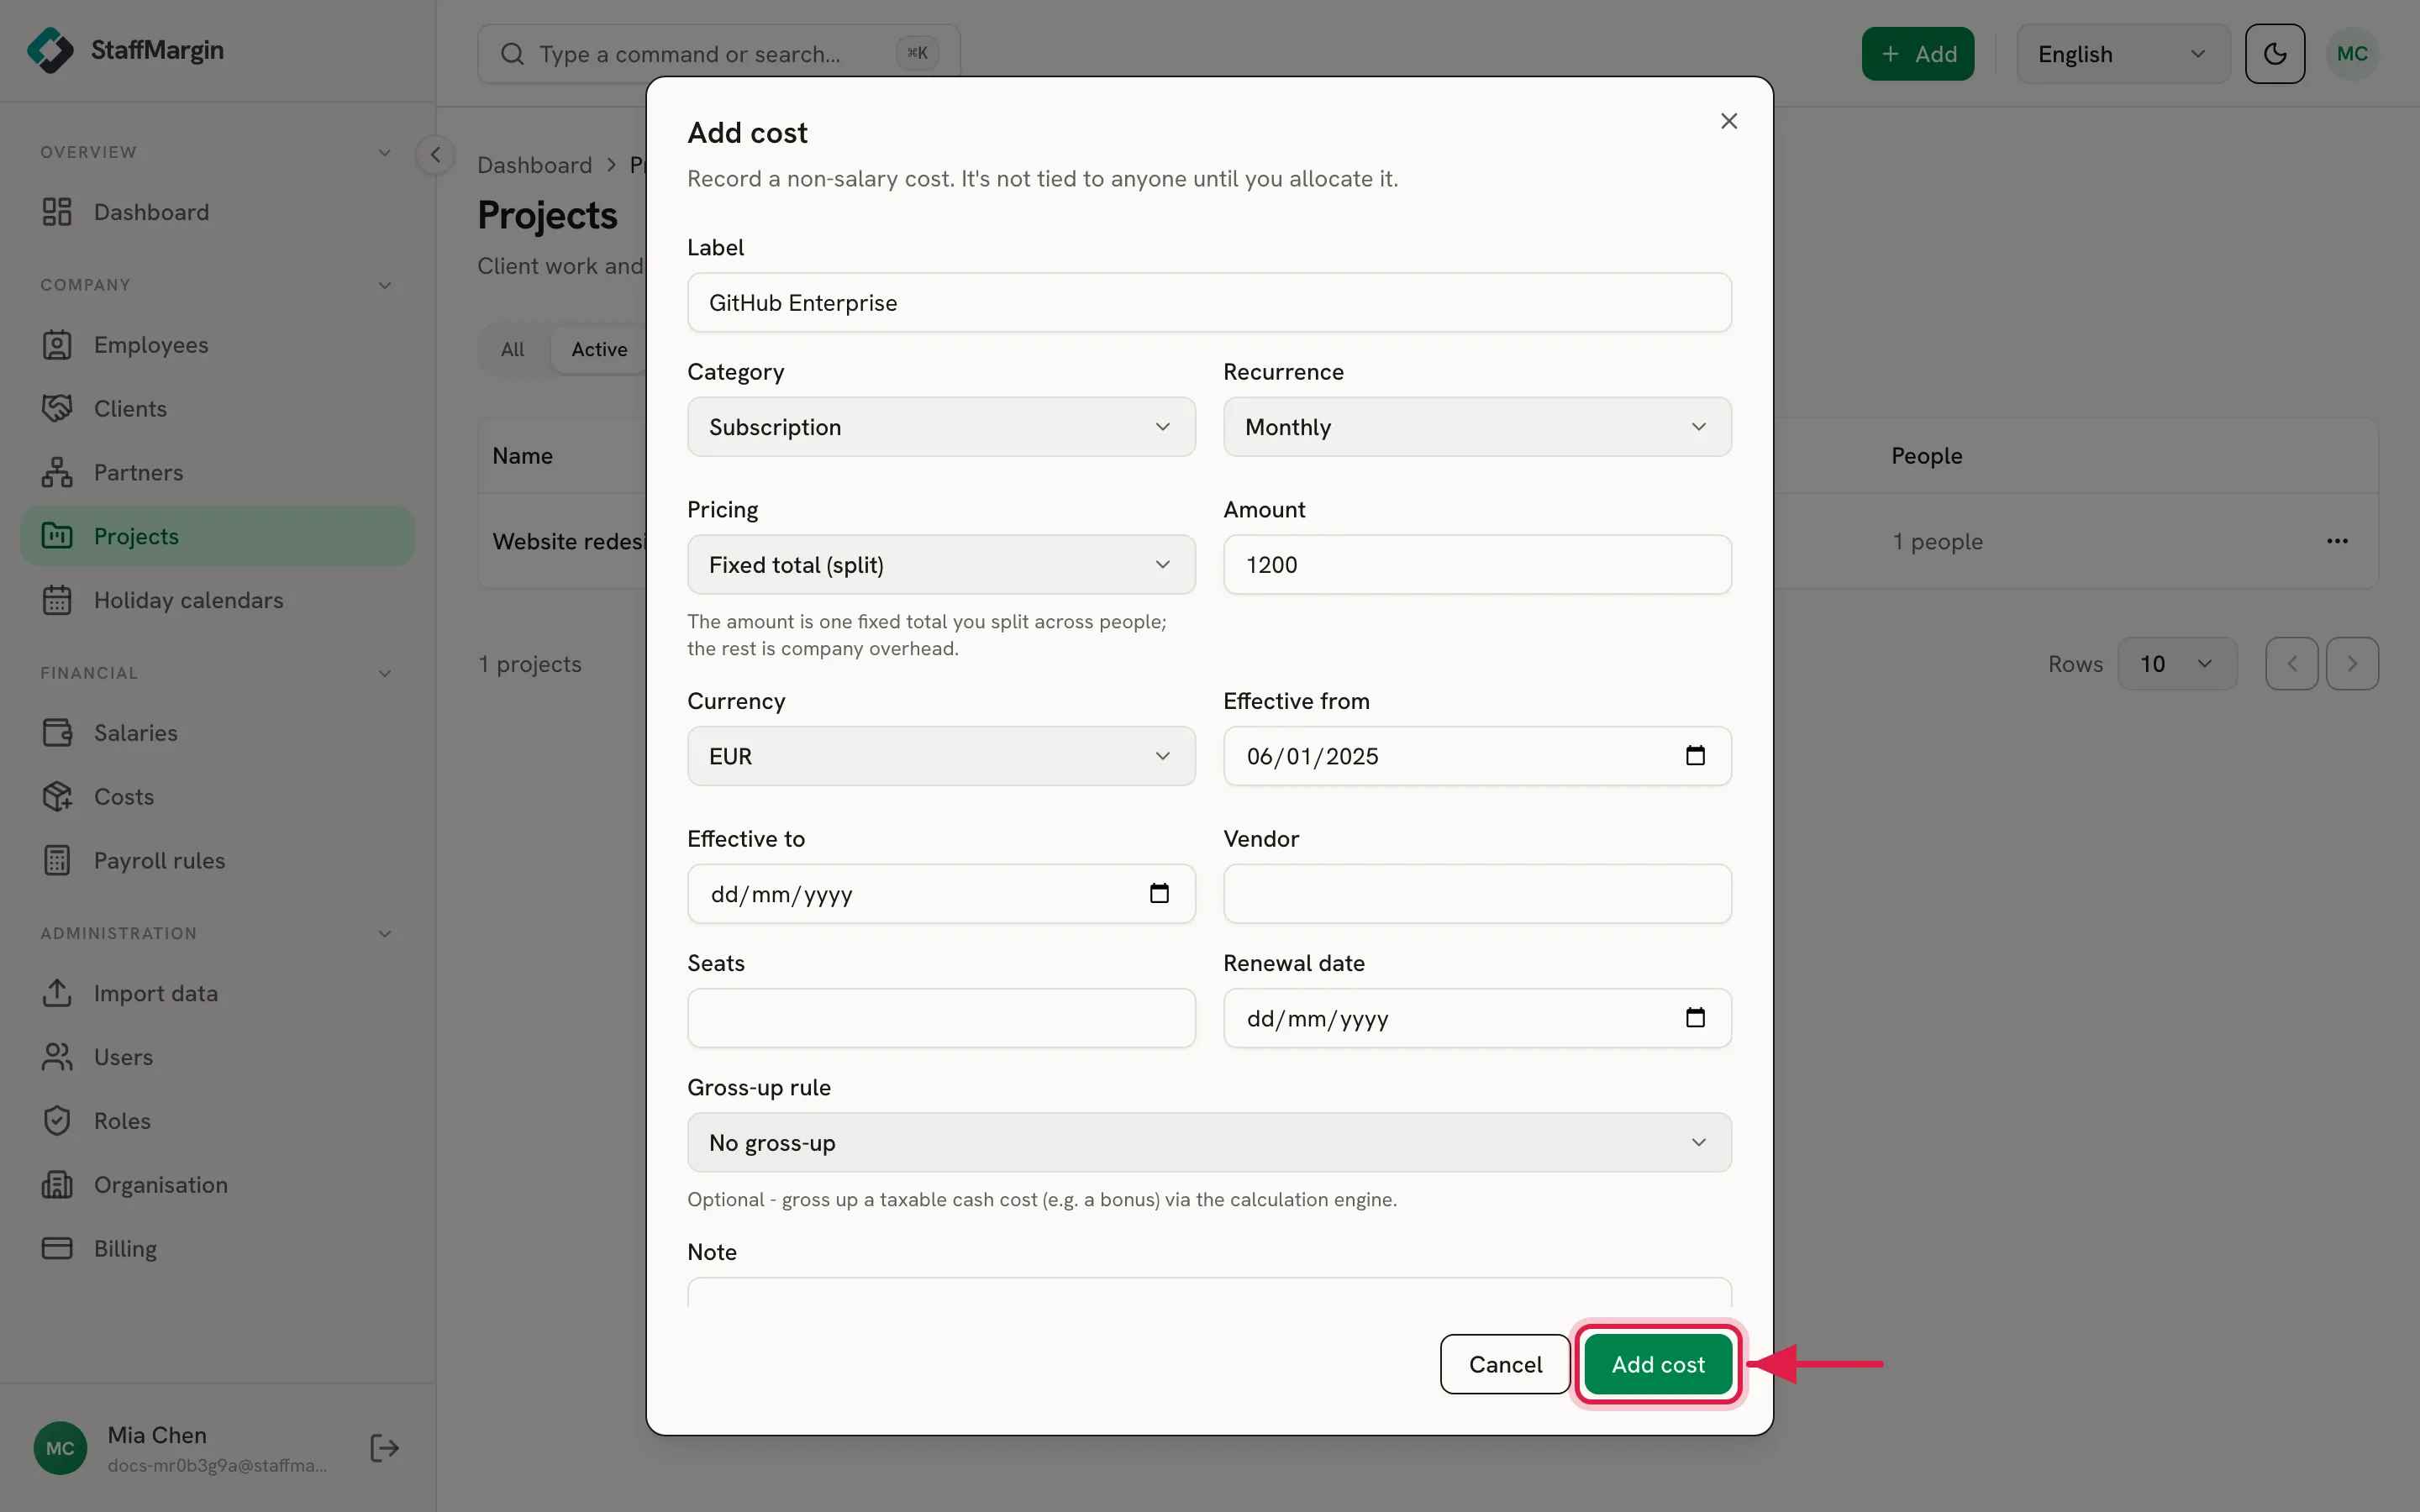2420x1512 pixels.
Task: Open the Gross-up rule dropdown
Action: (x=1209, y=1142)
